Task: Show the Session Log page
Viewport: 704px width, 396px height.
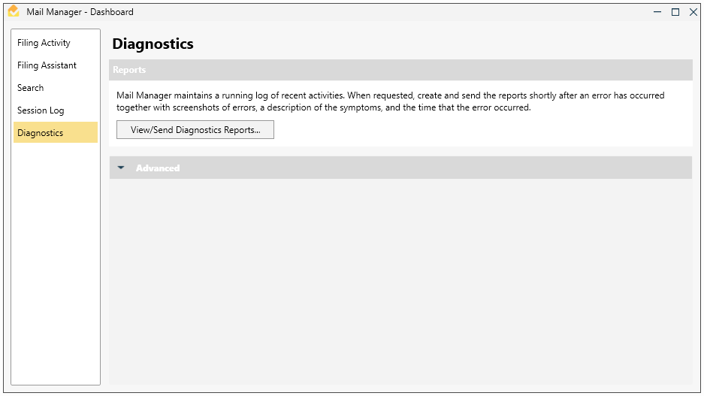Action: 41,110
